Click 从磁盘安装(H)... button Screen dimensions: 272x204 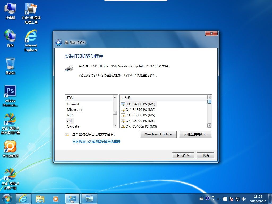pos(195,134)
